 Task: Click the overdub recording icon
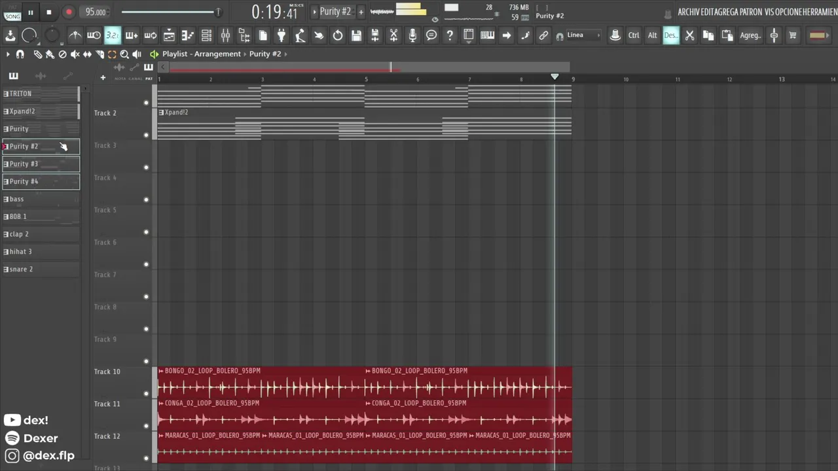coord(131,35)
